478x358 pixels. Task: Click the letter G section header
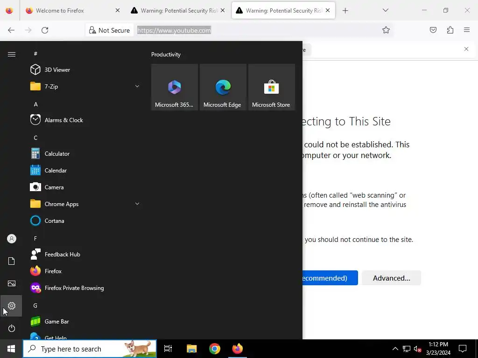tap(35, 305)
